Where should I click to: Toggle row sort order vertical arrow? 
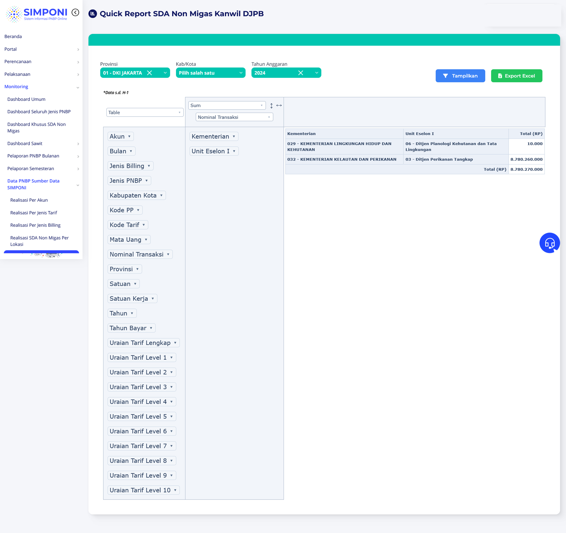tap(272, 106)
